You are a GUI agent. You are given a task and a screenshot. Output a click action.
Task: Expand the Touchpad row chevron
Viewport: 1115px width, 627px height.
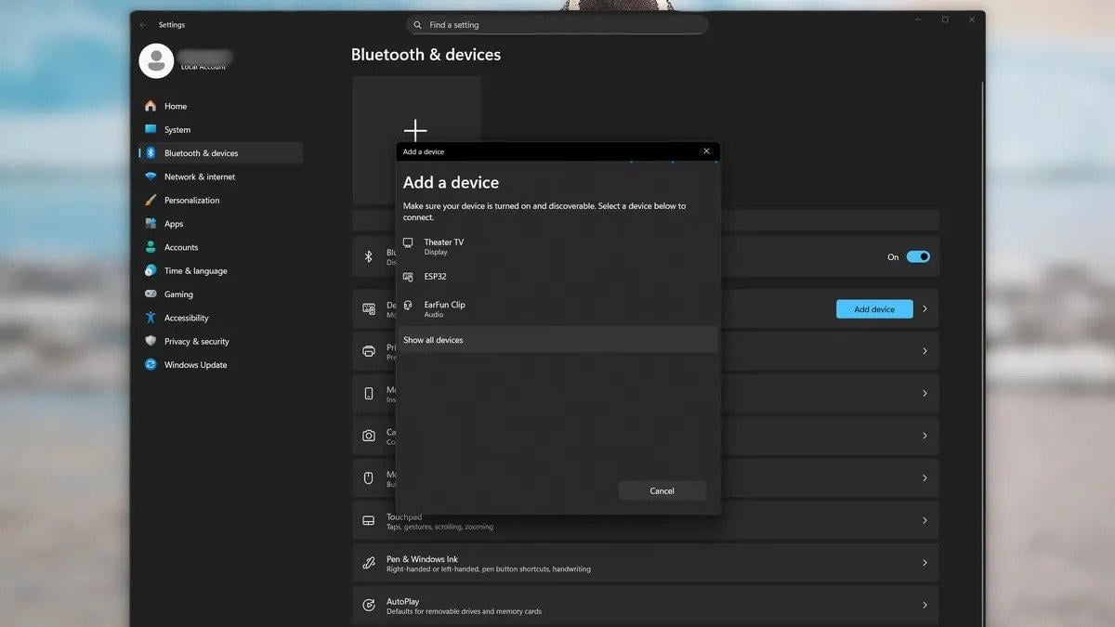pyautogui.click(x=925, y=521)
